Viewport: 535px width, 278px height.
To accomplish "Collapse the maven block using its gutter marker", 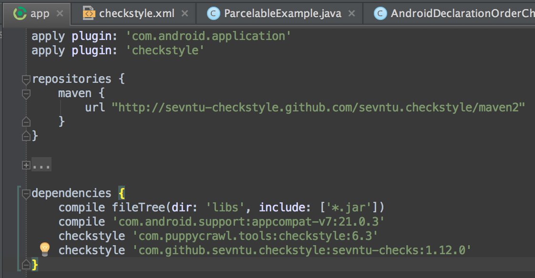I will tap(26, 94).
